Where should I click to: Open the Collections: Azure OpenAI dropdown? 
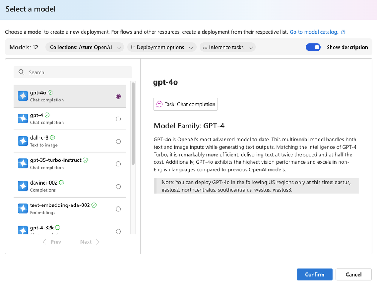point(85,47)
